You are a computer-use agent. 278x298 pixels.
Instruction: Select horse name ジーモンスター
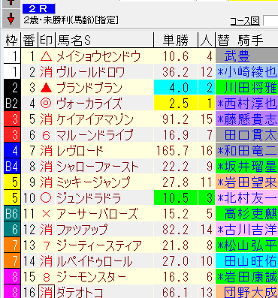pyautogui.click(x=91, y=277)
